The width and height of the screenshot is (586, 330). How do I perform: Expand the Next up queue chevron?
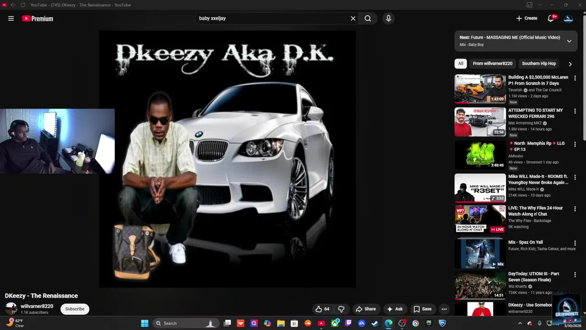click(569, 41)
